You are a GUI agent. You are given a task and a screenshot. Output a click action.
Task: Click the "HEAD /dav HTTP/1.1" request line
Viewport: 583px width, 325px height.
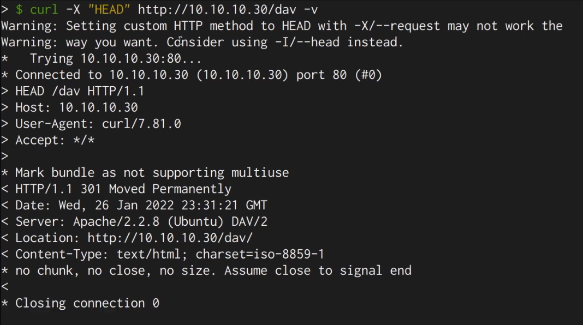coord(80,91)
